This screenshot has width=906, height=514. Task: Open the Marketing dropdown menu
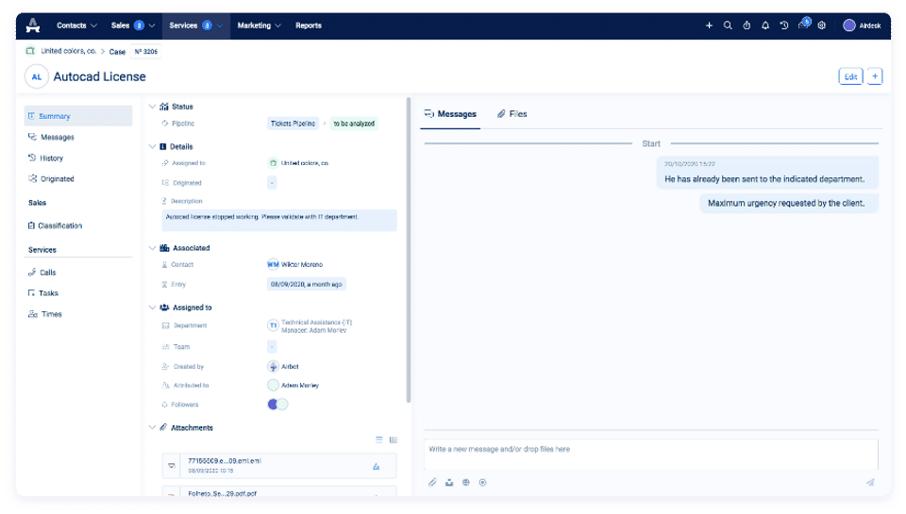pyautogui.click(x=259, y=25)
